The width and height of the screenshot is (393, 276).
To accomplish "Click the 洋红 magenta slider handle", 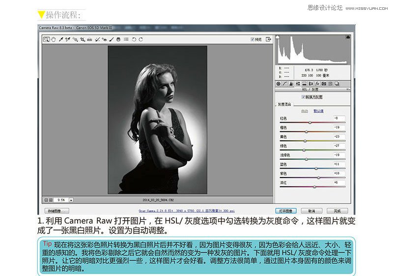I will (314, 187).
